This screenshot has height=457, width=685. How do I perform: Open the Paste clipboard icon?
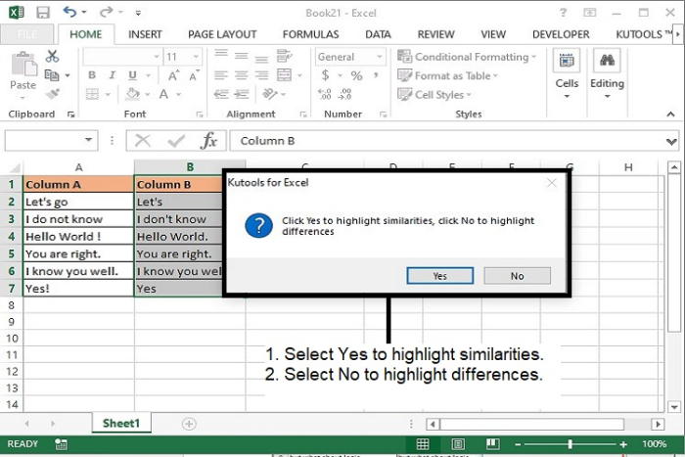23,64
